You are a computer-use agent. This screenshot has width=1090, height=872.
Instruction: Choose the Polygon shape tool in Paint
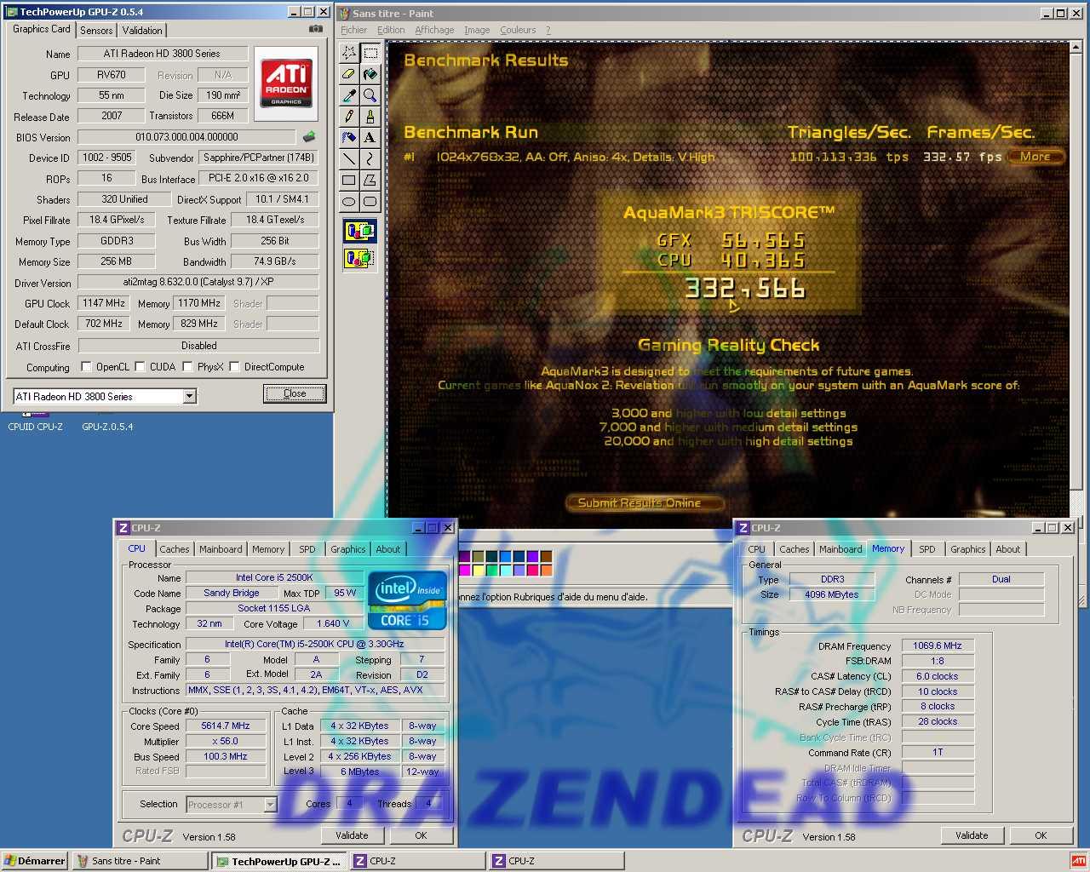(x=370, y=180)
